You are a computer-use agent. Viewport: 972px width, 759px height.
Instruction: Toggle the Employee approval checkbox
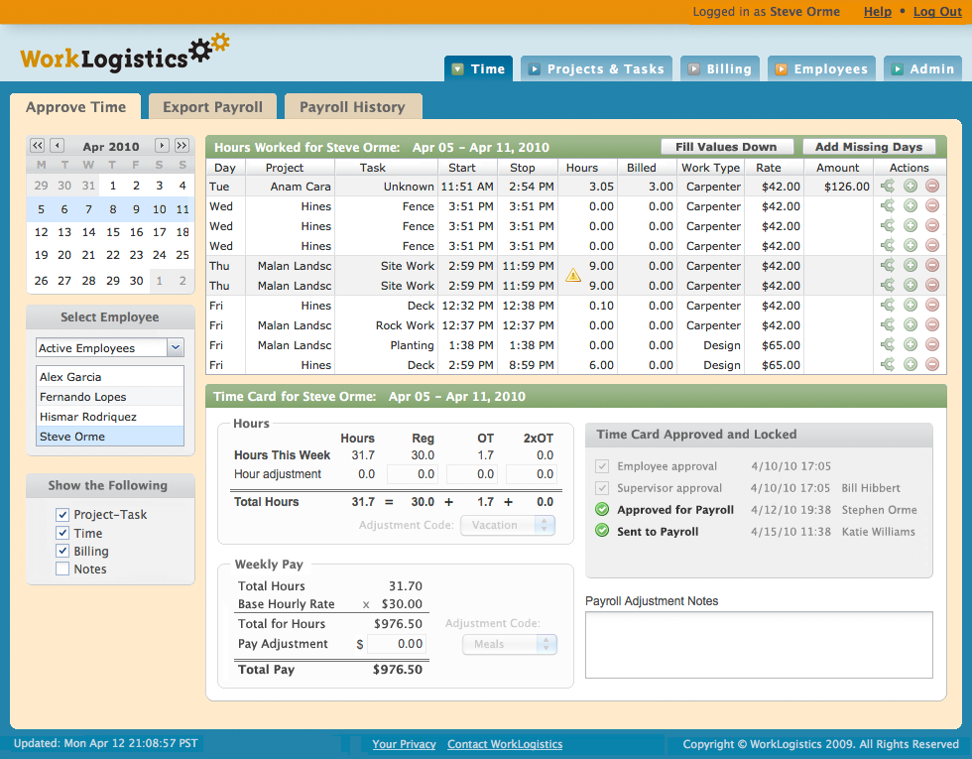[601, 466]
